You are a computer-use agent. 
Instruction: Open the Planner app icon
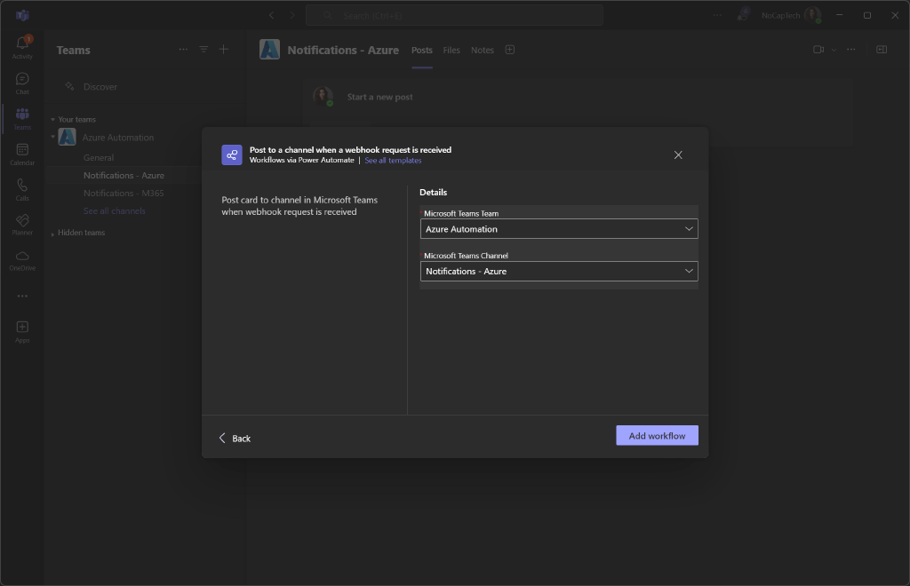[22, 224]
